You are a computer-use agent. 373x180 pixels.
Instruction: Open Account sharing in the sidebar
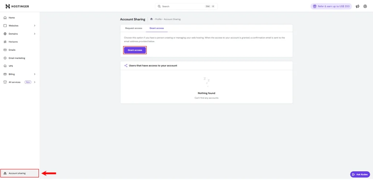pos(20,173)
